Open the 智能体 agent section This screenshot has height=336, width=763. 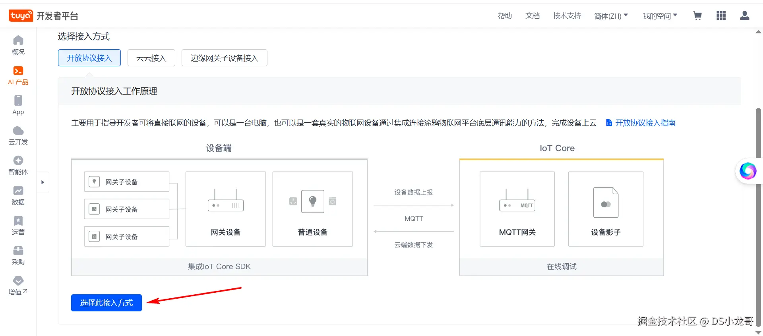point(18,165)
